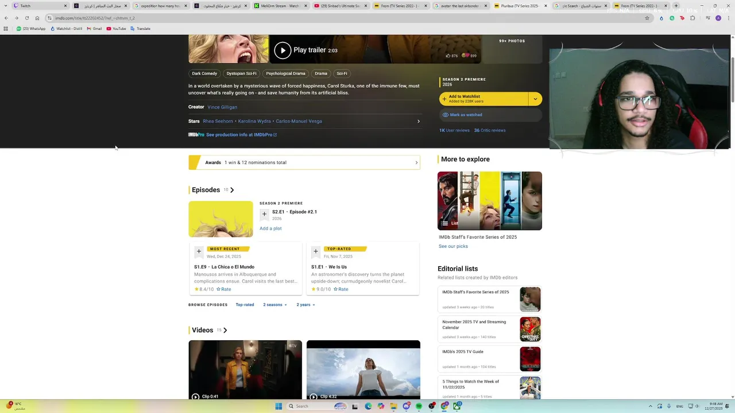Viewport: 735px width, 413px height.
Task: Click the star Rate link for S1.E1
Action: coord(341,289)
